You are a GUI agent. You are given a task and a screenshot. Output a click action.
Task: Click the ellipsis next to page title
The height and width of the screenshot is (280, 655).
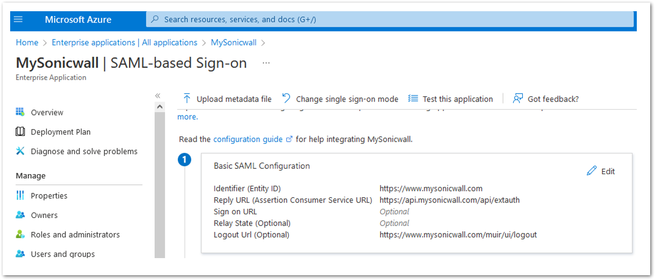(x=266, y=63)
